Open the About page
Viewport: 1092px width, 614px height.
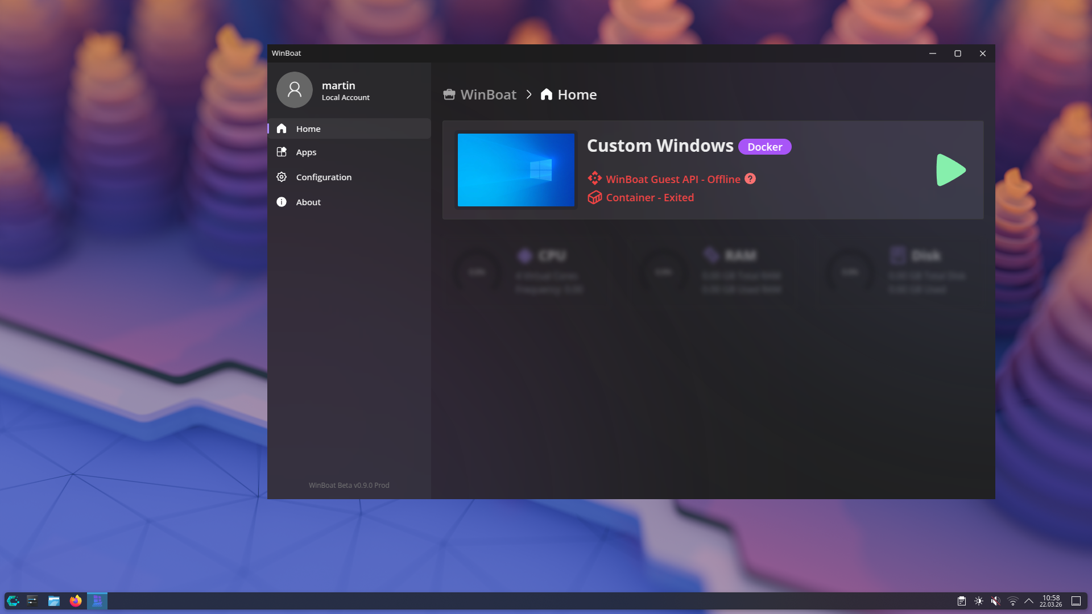308,202
